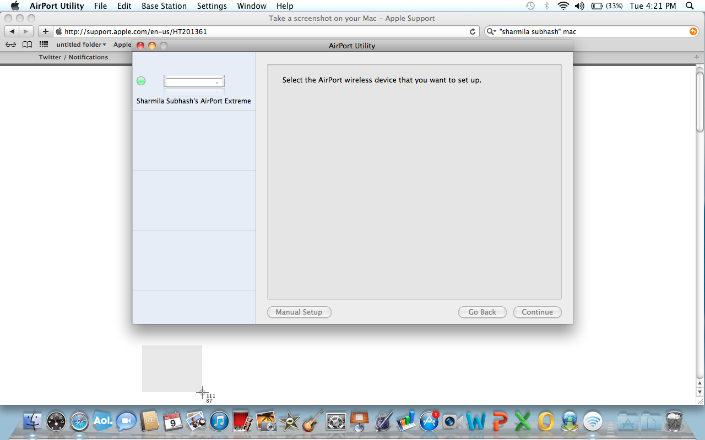Image resolution: width=705 pixels, height=440 pixels.
Task: Select Sharmila Subhash's AirPort Extreme device
Action: pos(194,81)
